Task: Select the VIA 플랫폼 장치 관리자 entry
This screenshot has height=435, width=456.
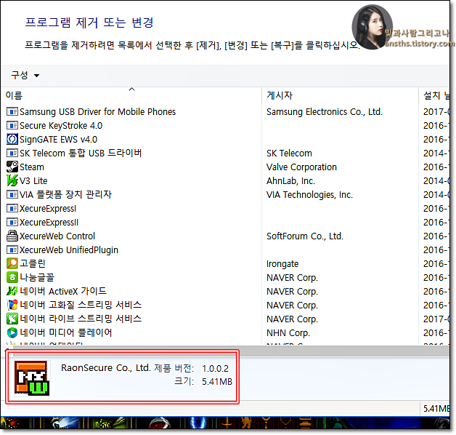Action: click(x=65, y=194)
